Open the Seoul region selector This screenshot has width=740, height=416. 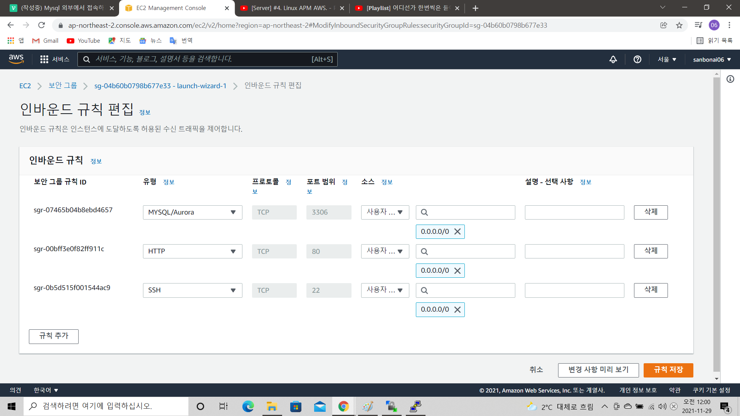(667, 59)
